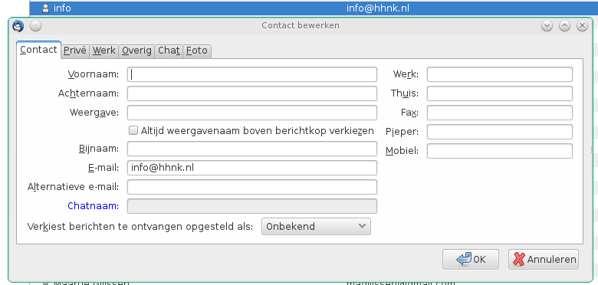
Task: Click contact person icon next to info row
Action: tap(45, 8)
